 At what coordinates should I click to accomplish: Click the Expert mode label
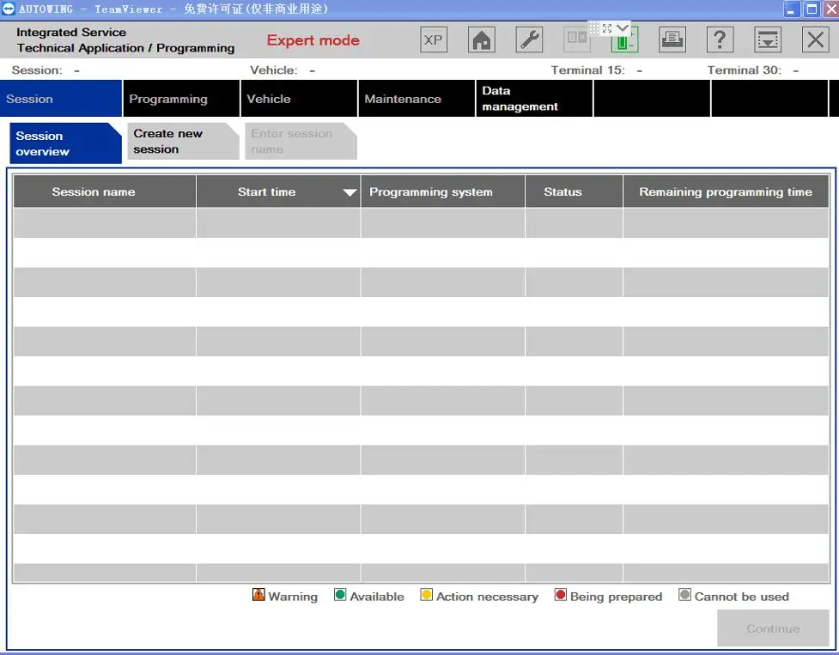click(x=313, y=40)
